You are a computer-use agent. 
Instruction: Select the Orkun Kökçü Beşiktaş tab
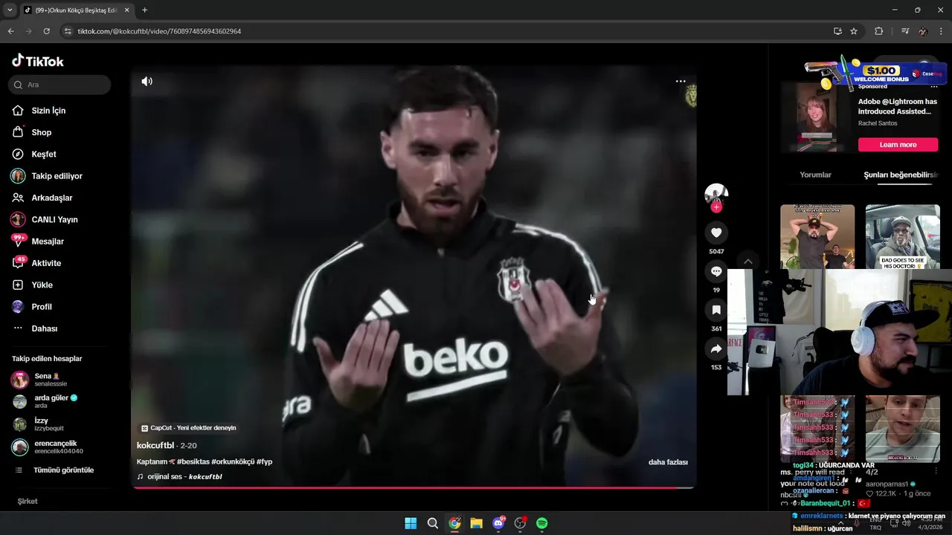point(76,10)
